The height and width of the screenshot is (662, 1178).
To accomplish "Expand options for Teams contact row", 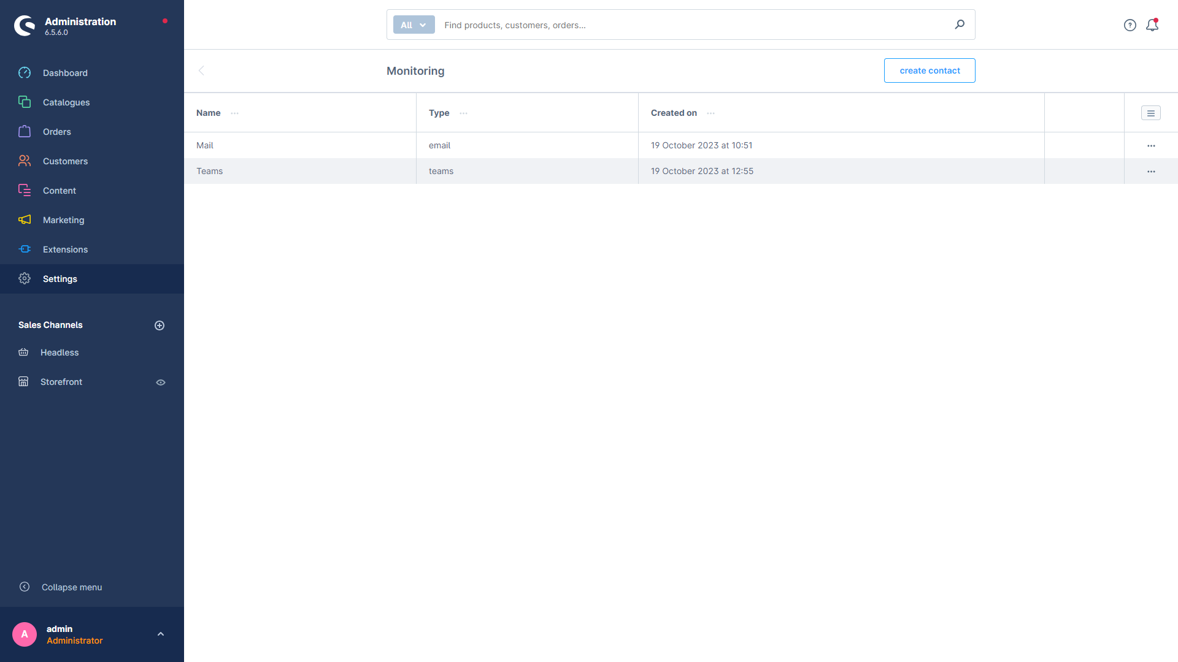I will pos(1151,170).
